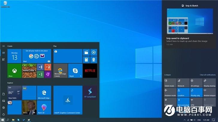Click the Action Center notification icon
Viewport: 218px width, 122px height.
coord(214,120)
